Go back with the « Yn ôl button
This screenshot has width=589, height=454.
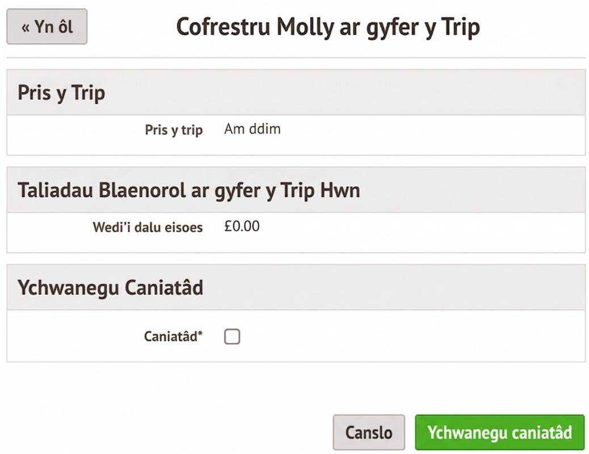point(47,27)
